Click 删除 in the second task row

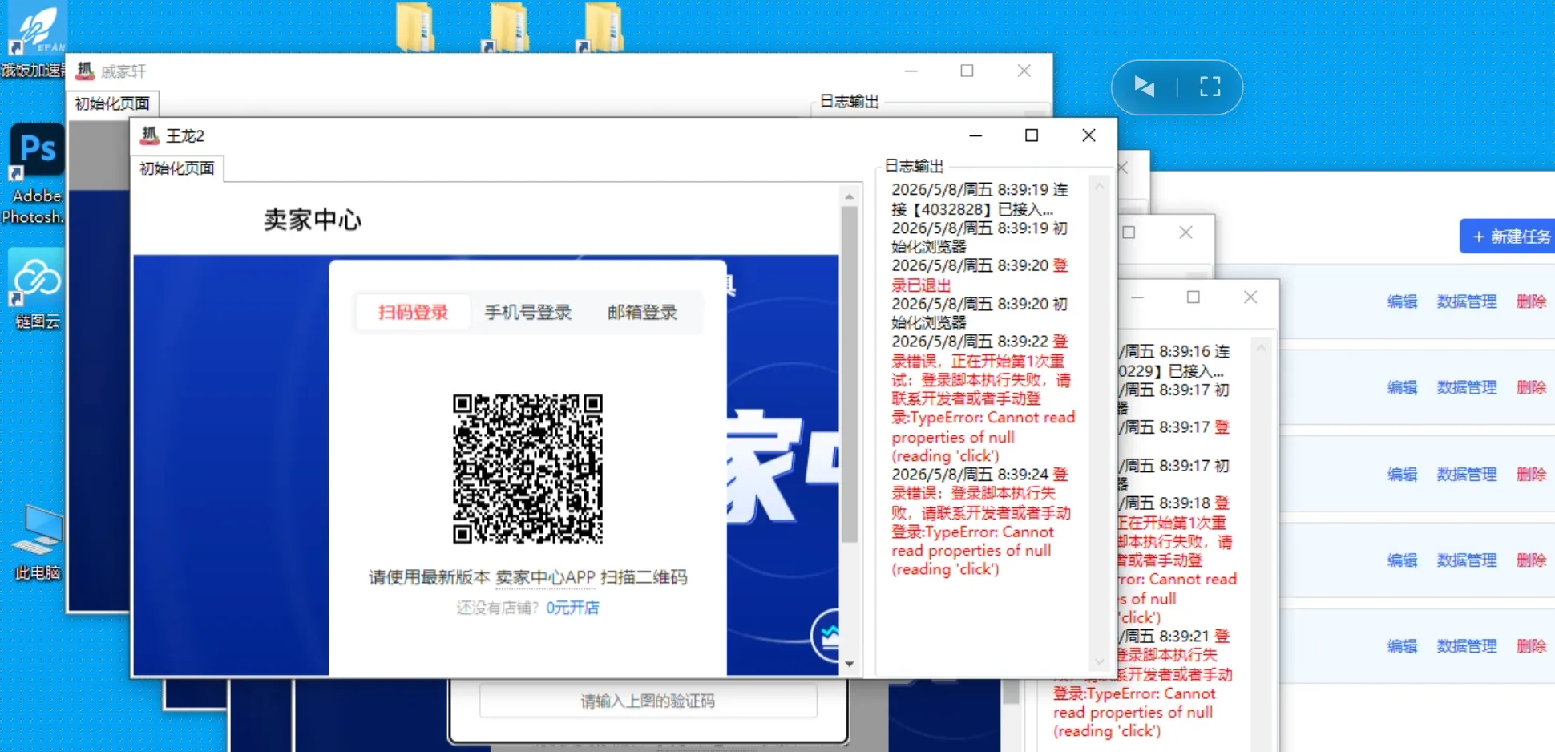(1531, 387)
